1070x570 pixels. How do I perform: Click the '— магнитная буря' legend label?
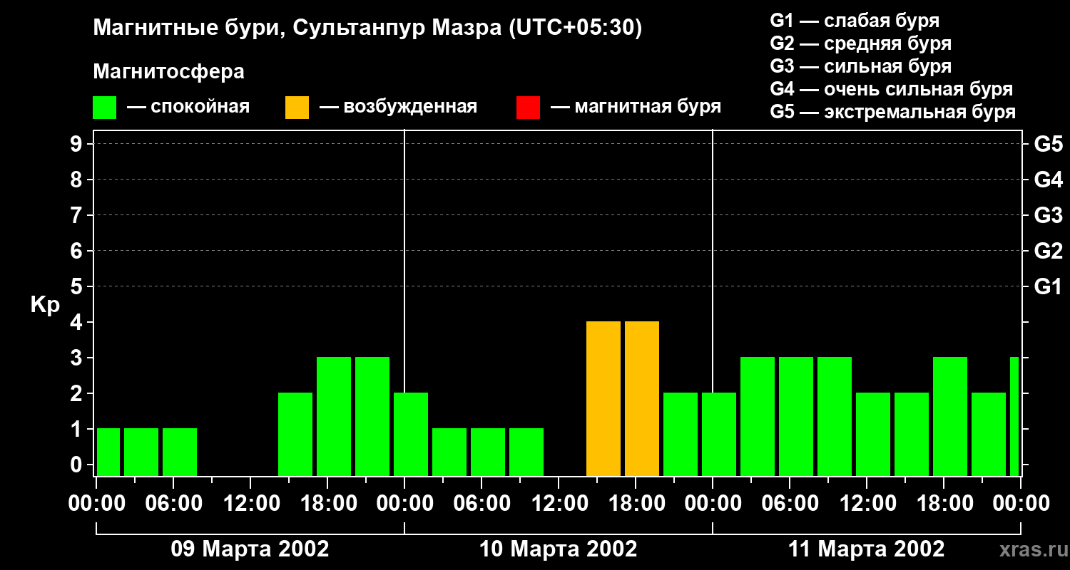tap(636, 107)
